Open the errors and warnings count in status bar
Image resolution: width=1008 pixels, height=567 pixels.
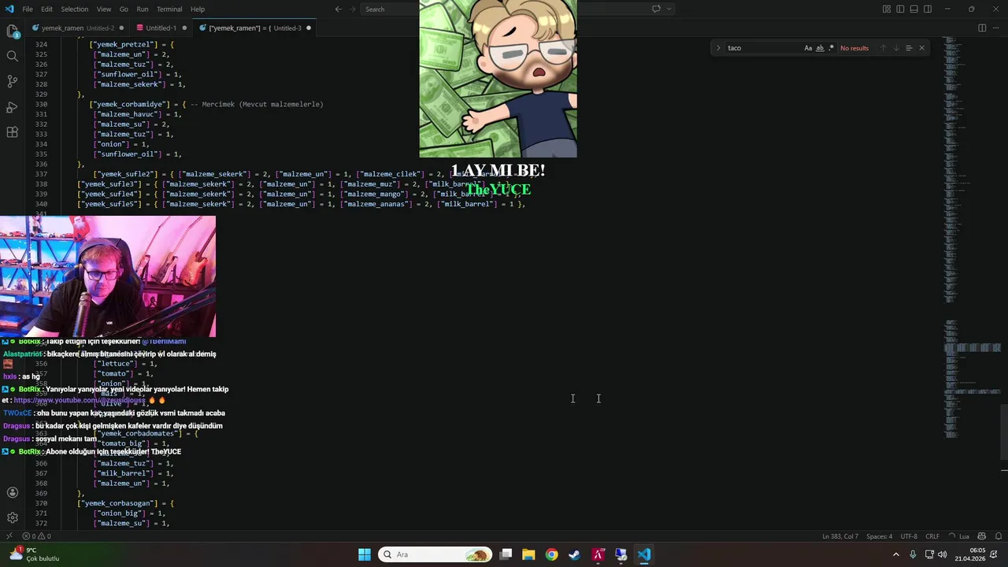point(36,536)
